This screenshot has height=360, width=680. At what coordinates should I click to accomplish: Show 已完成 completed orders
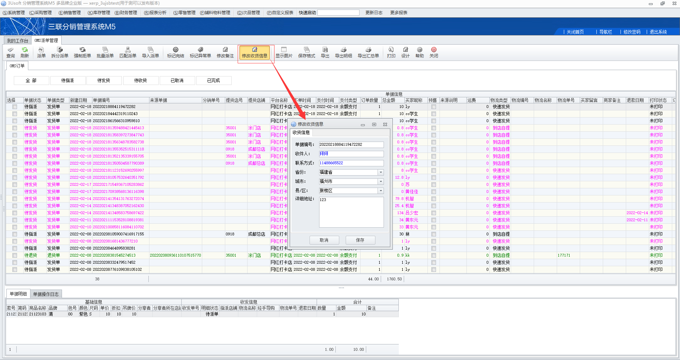[x=214, y=81]
